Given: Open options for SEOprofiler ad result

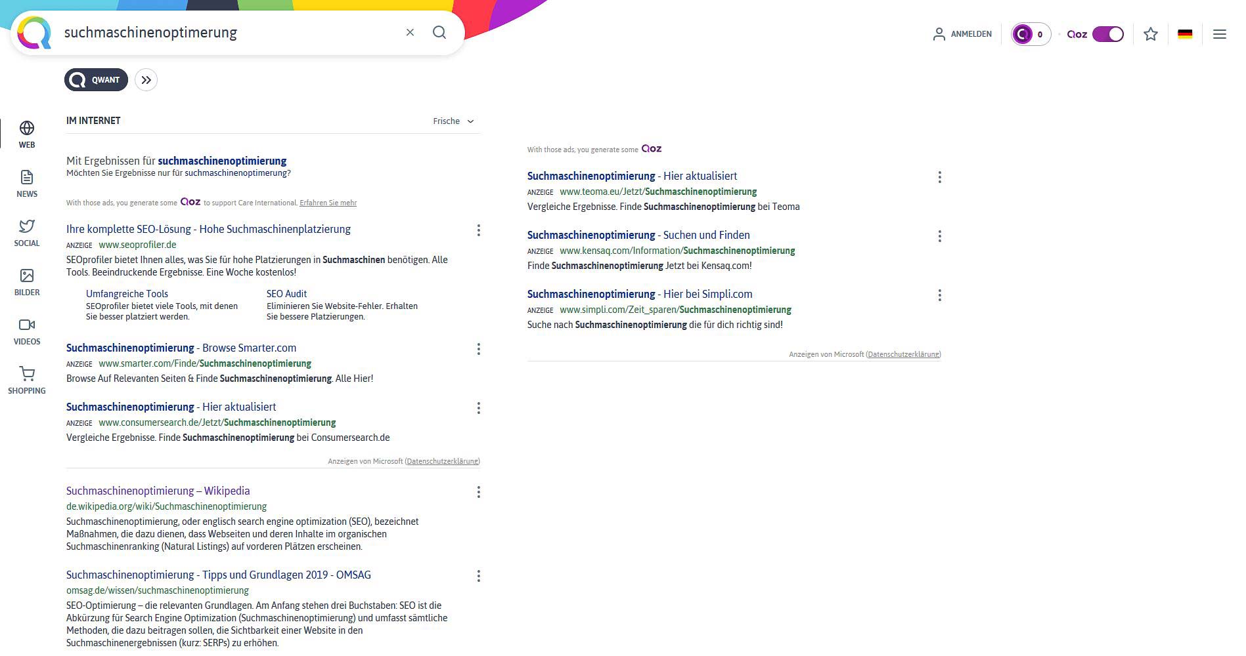Looking at the screenshot, I should point(479,230).
